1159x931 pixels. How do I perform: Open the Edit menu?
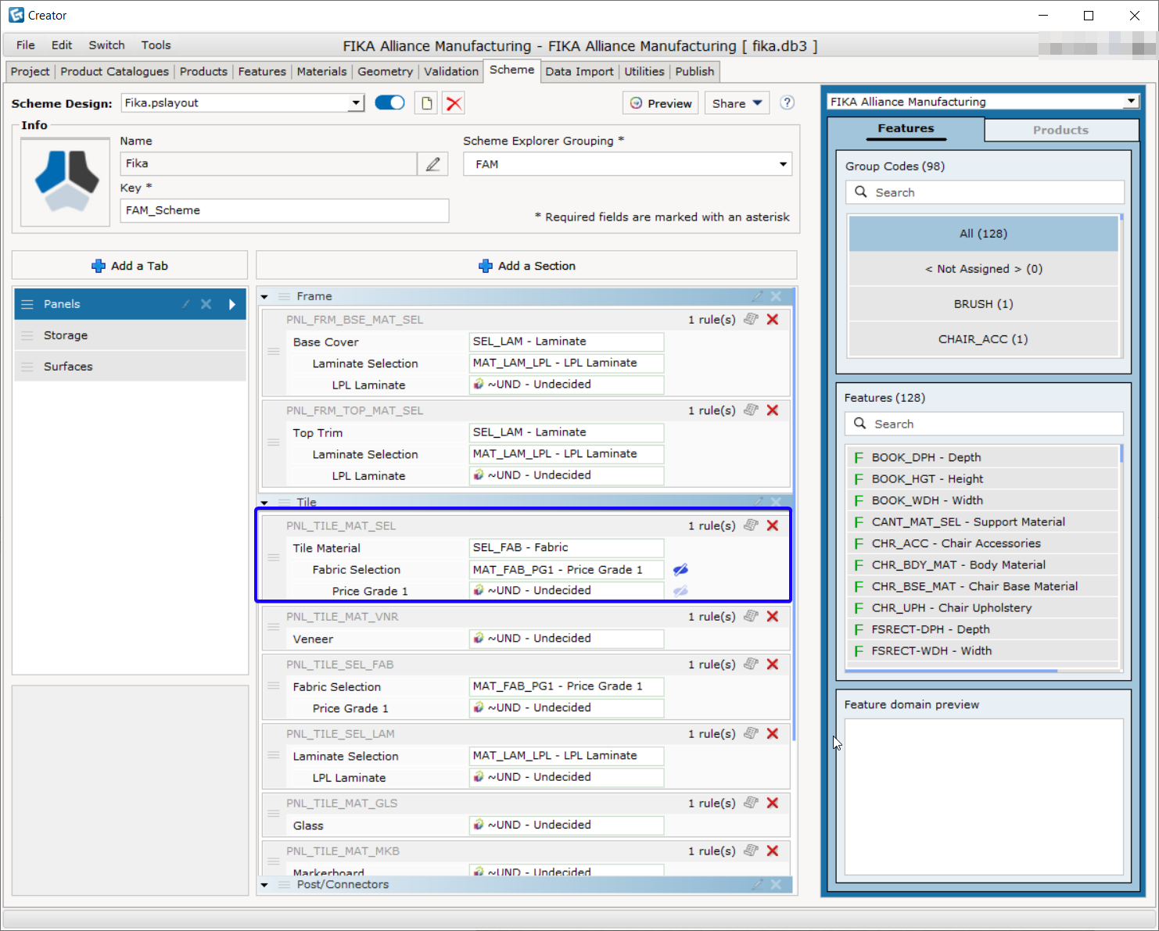pos(62,45)
